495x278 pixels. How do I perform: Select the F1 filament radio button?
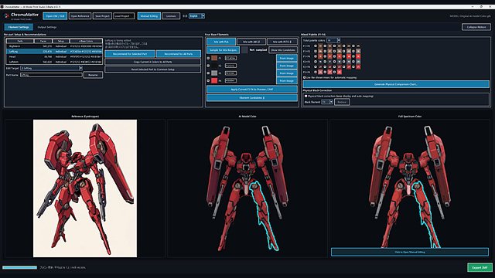[x=208, y=59]
